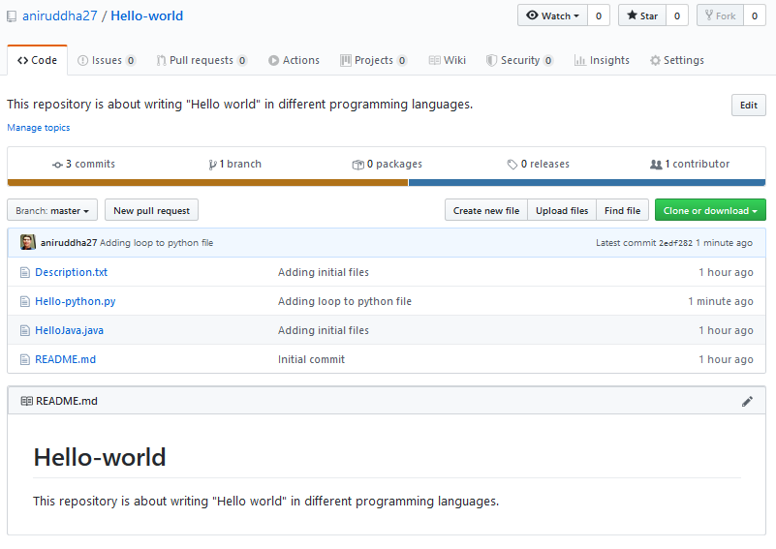
Task: Star the Hello-world repository
Action: (x=641, y=15)
